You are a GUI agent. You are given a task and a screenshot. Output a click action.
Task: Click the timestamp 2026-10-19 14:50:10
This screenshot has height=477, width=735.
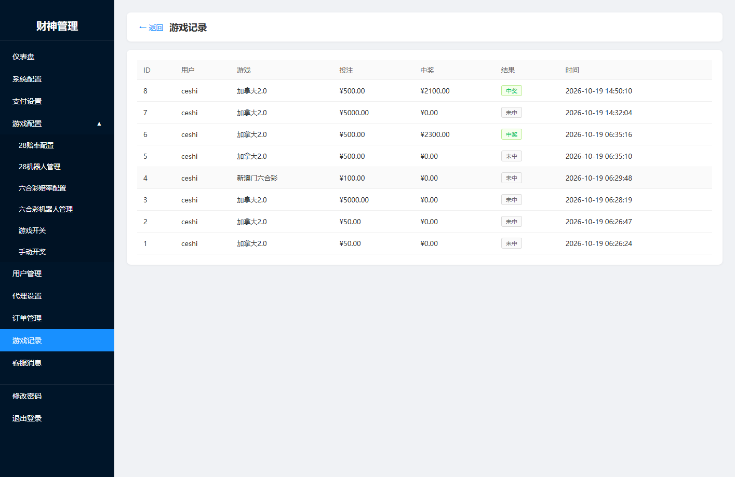[599, 91]
